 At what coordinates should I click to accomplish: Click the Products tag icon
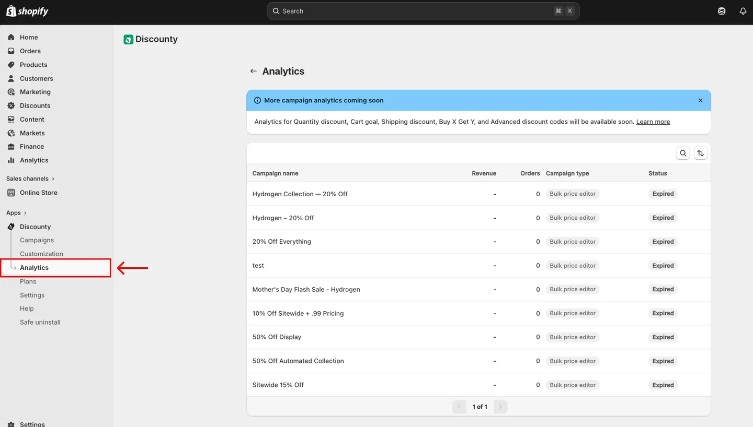click(11, 65)
